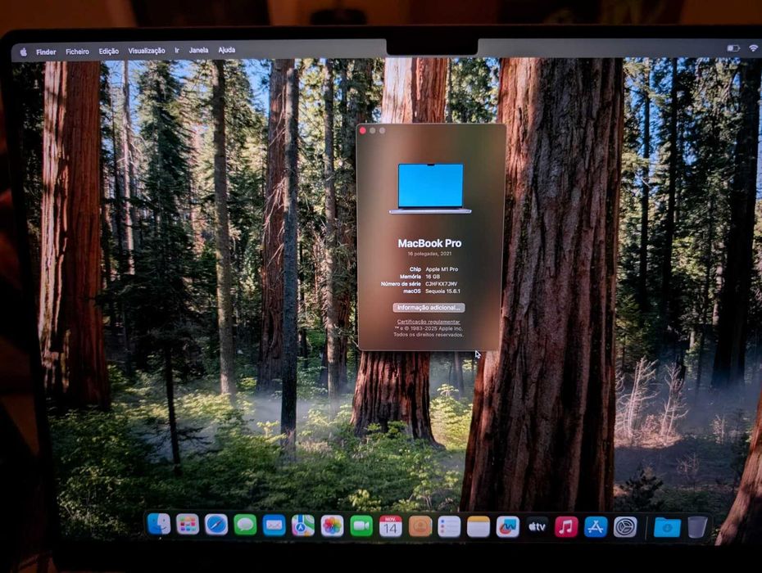This screenshot has height=573, width=762.
Task: Open Calendar showing Nov 14
Action: click(x=391, y=527)
